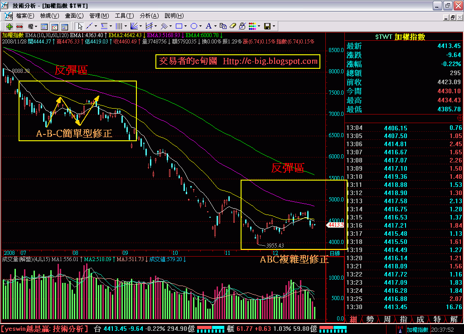Open the 畫面(C) menu
The image size is (464, 334).
pos(74,16)
